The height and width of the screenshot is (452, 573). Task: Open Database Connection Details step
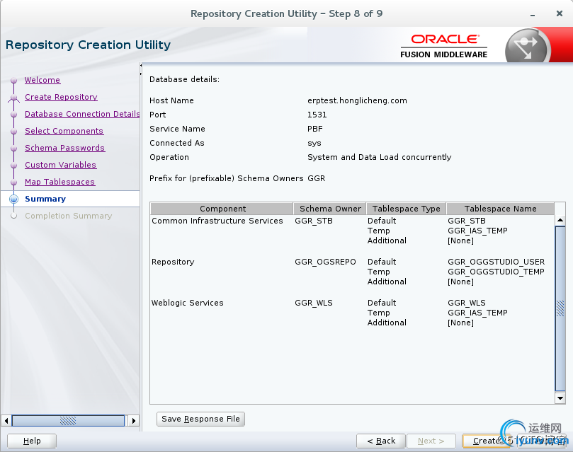(x=82, y=114)
